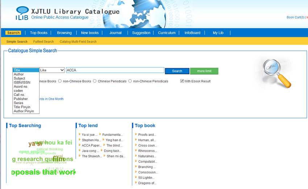Select Chinese Periodicals radio button
The image size is (308, 189).
[x=95, y=81]
